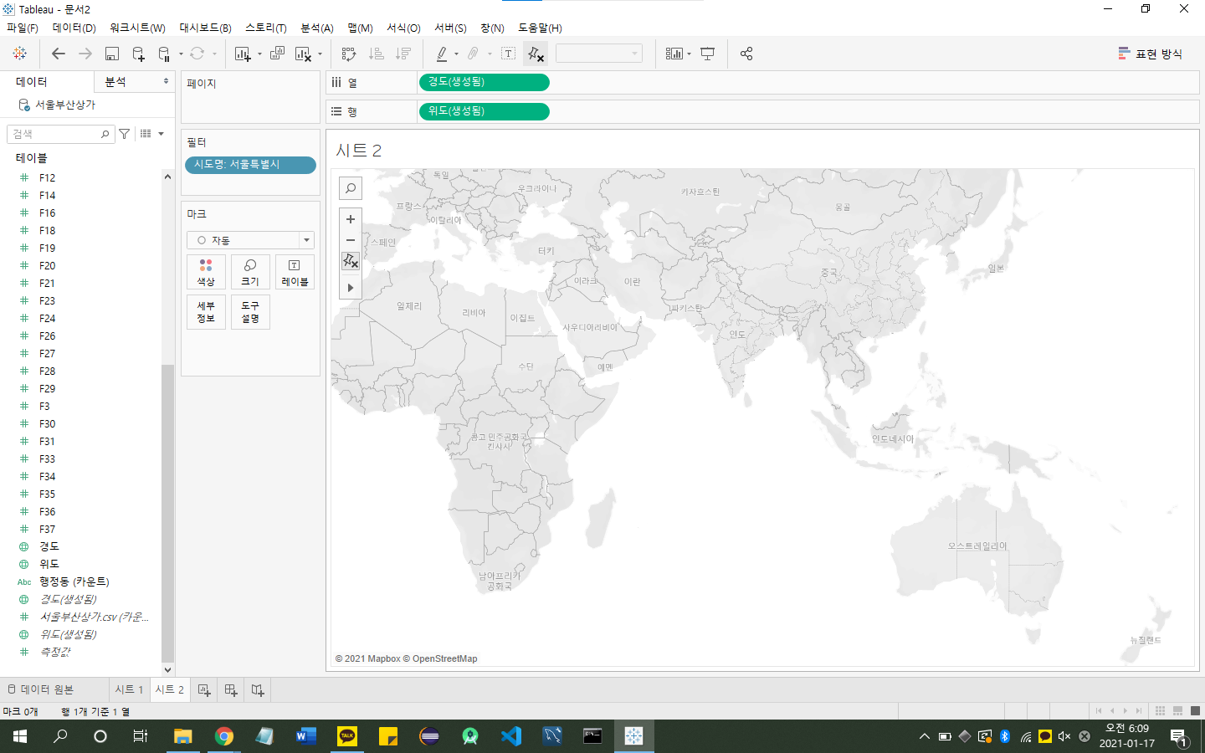Click 세부 정보 marks button
This screenshot has width=1205, height=753.
pyautogui.click(x=206, y=312)
